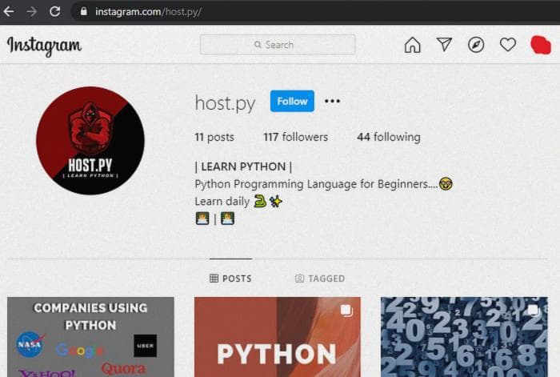Click the Instagram logo

[44, 46]
